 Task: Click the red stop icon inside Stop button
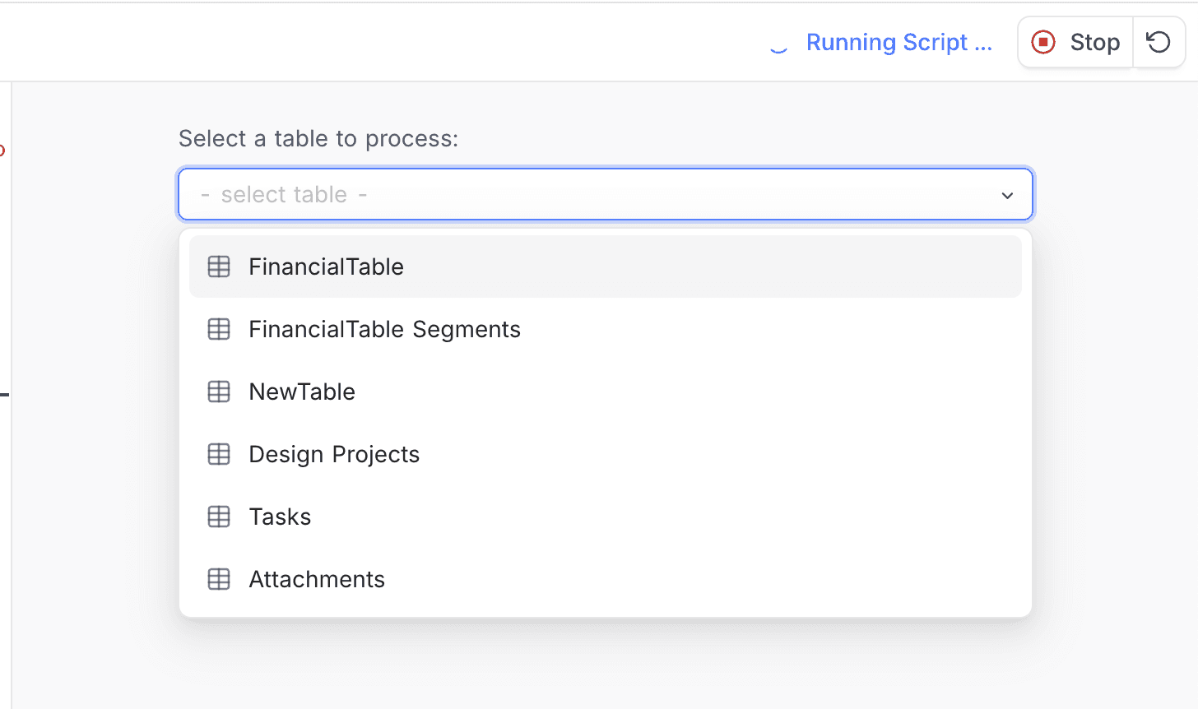click(x=1043, y=42)
